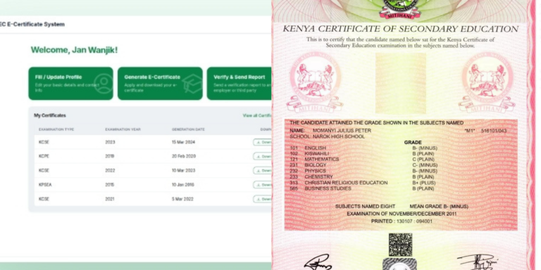541x270 pixels.
Task: Follow the View all Certificates link
Action: [x=257, y=116]
